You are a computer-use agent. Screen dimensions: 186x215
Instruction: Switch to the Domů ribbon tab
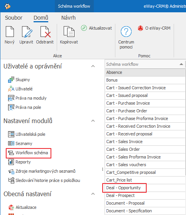[x=41, y=18]
